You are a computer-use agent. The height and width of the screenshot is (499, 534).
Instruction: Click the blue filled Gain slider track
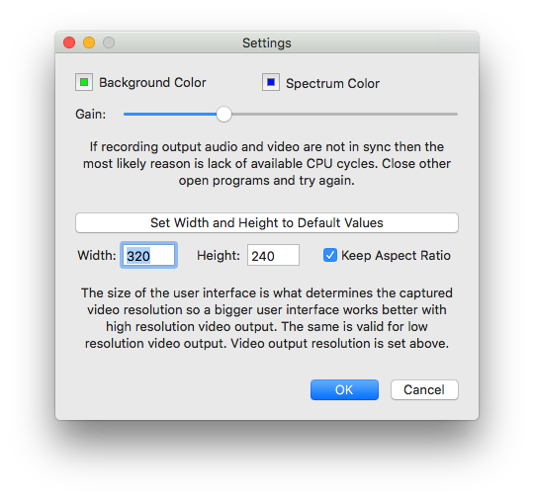coord(170,114)
